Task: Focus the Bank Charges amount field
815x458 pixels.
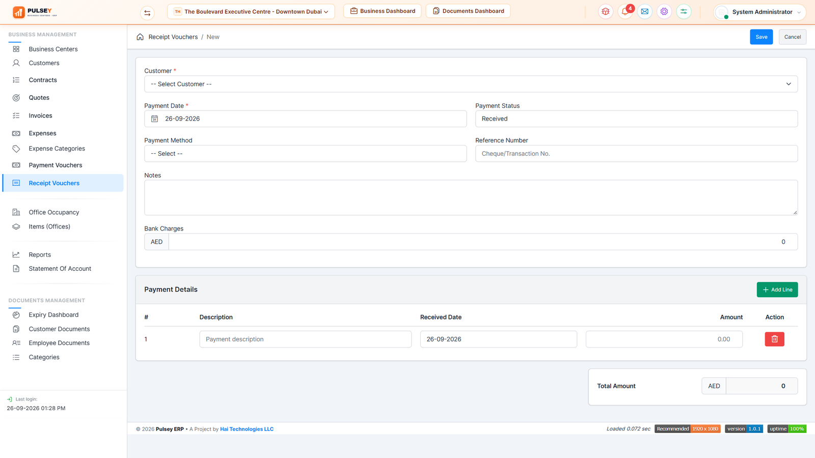Action: (x=483, y=242)
